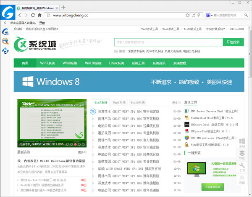Click the padlock Win8激活工具 icon
Screen dimensions: 252x197
point(187,144)
